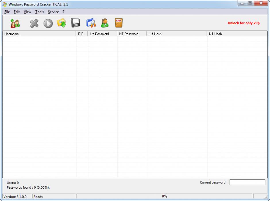
Task: Open the Edit menu
Action: (17, 12)
